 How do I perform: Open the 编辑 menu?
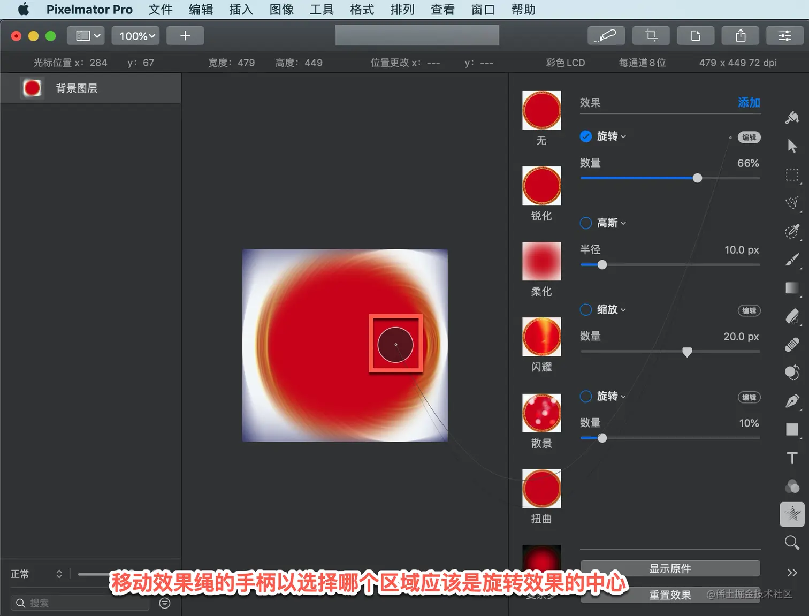pos(201,10)
